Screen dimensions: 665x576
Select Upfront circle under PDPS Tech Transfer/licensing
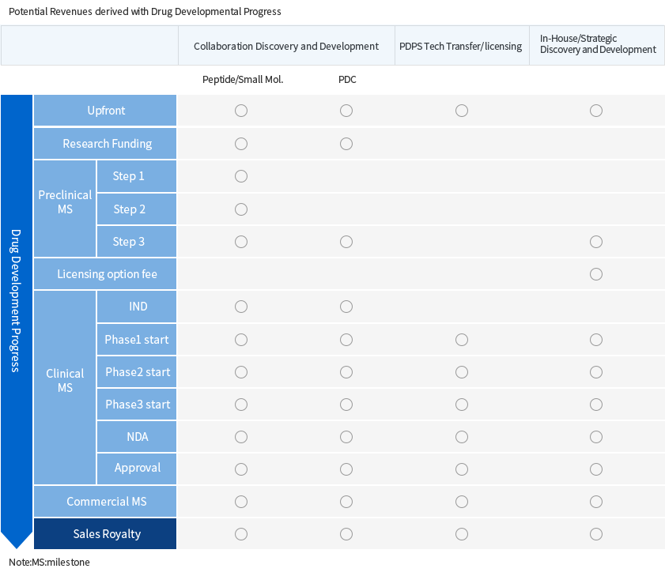click(462, 111)
